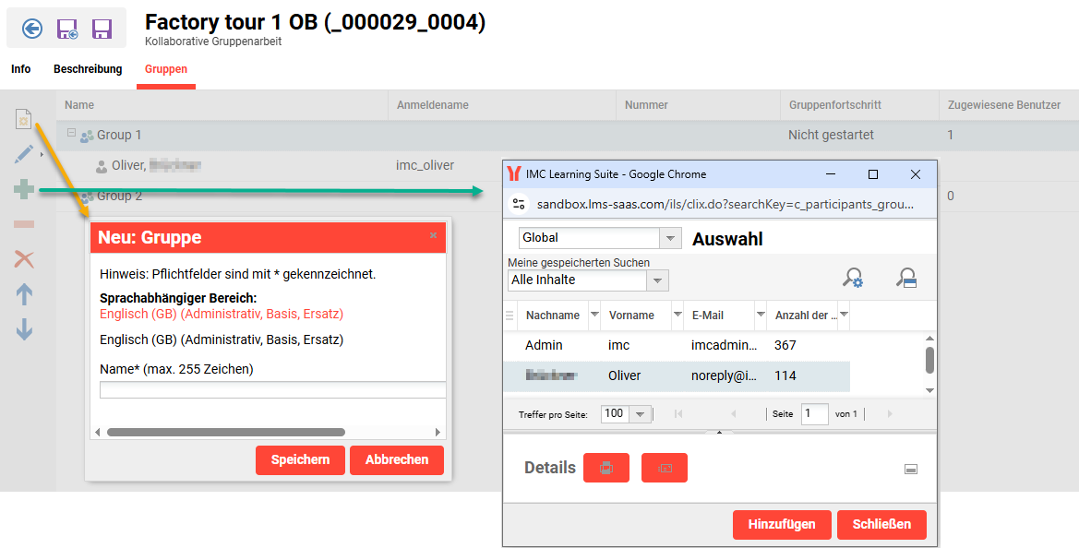
Task: Click the pencil edit icon
Action: pyautogui.click(x=24, y=154)
